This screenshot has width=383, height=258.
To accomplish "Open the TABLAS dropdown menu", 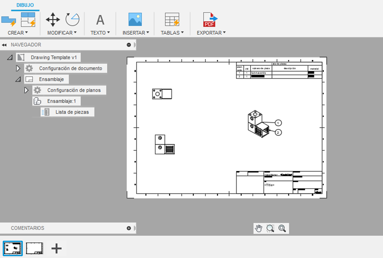I will tap(172, 33).
